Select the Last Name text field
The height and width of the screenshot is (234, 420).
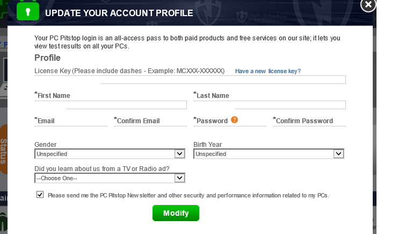pos(290,104)
